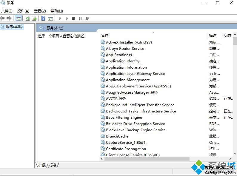This screenshot has height=176, width=237.
Task: Switch to the 标准 tab
Action: (53, 165)
